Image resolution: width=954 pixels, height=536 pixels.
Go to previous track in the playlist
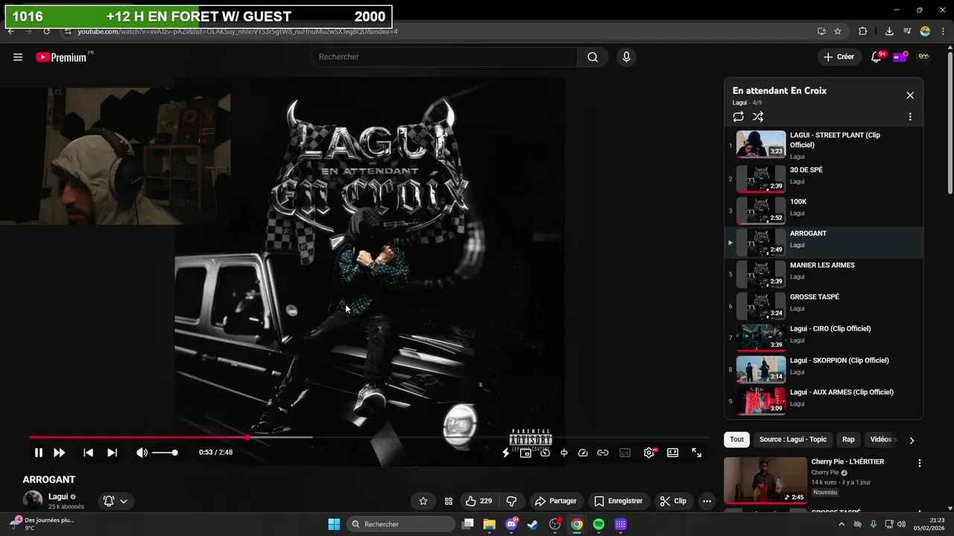click(x=88, y=453)
